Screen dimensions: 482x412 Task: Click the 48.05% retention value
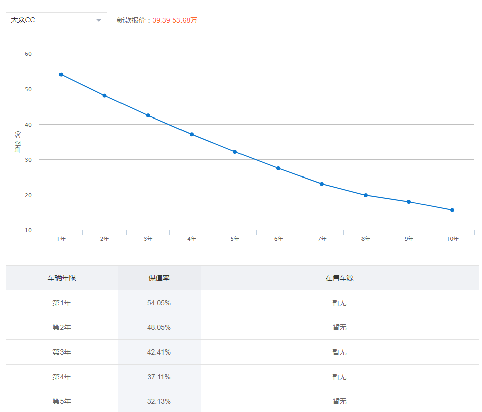tap(159, 327)
